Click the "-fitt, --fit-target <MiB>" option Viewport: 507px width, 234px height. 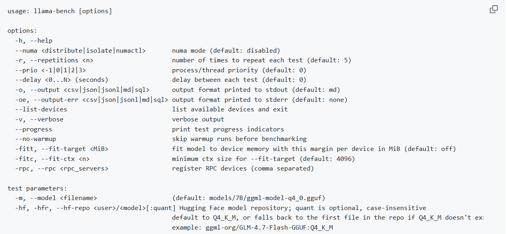(62, 149)
